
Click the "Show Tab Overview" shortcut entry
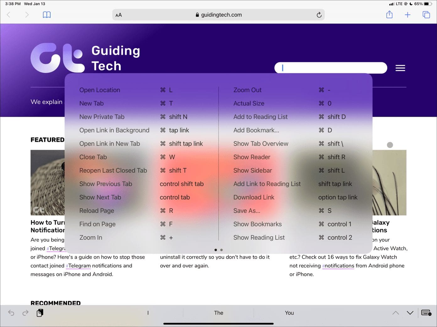click(x=261, y=143)
